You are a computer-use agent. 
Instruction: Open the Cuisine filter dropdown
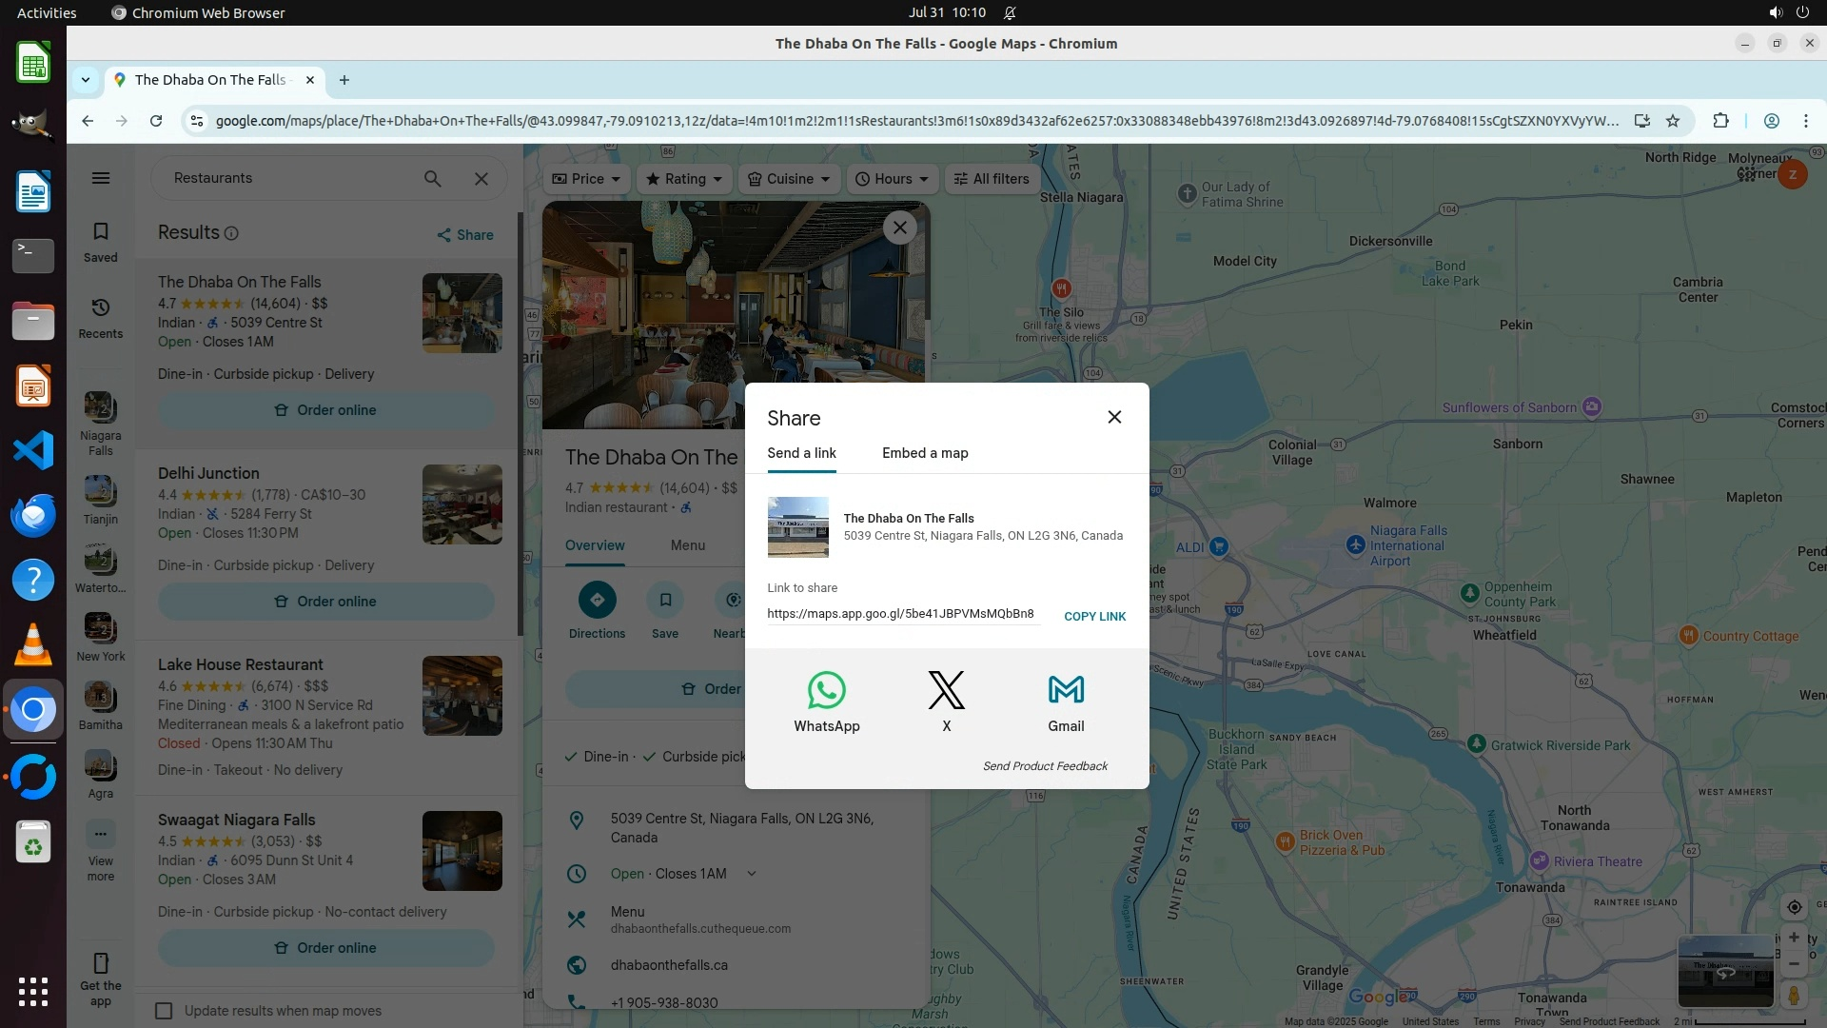(x=789, y=179)
